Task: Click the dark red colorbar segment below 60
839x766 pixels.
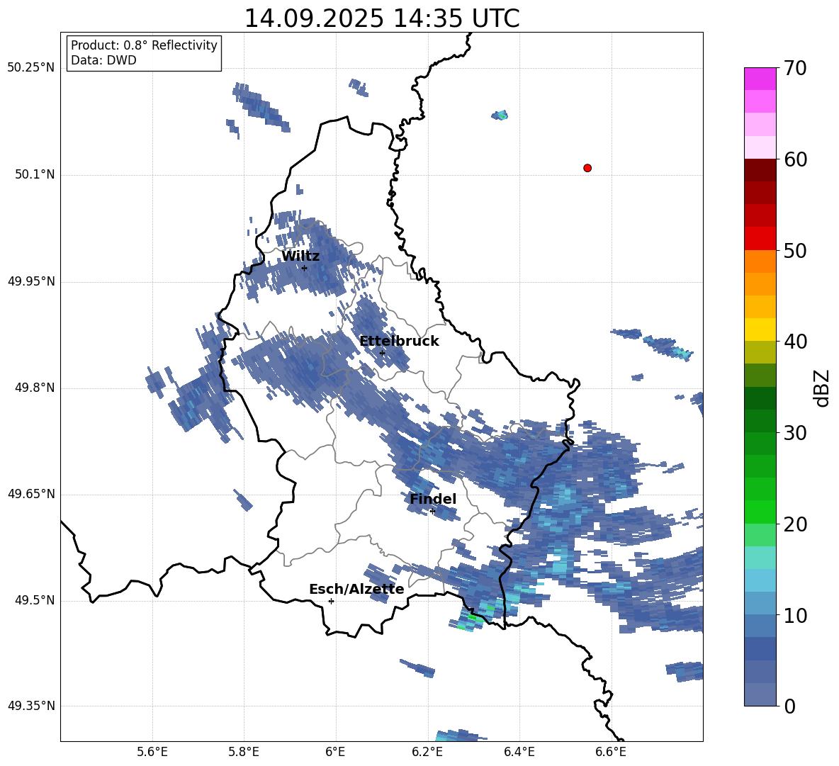Action: 760,170
